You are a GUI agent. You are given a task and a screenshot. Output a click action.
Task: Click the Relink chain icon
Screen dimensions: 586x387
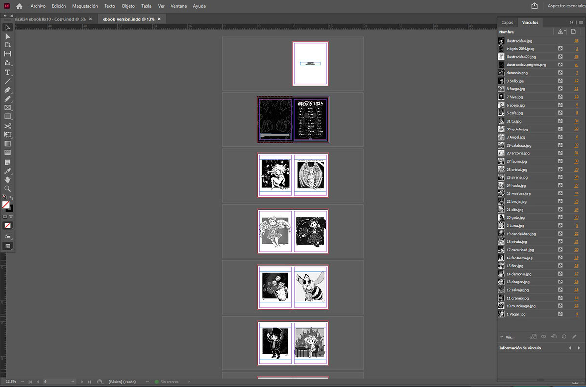pos(543,337)
